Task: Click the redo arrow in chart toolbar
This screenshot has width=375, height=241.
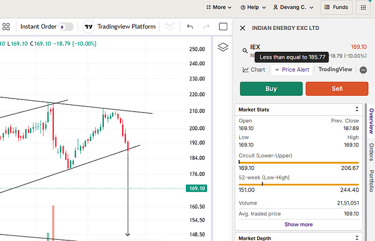Action: [207, 27]
